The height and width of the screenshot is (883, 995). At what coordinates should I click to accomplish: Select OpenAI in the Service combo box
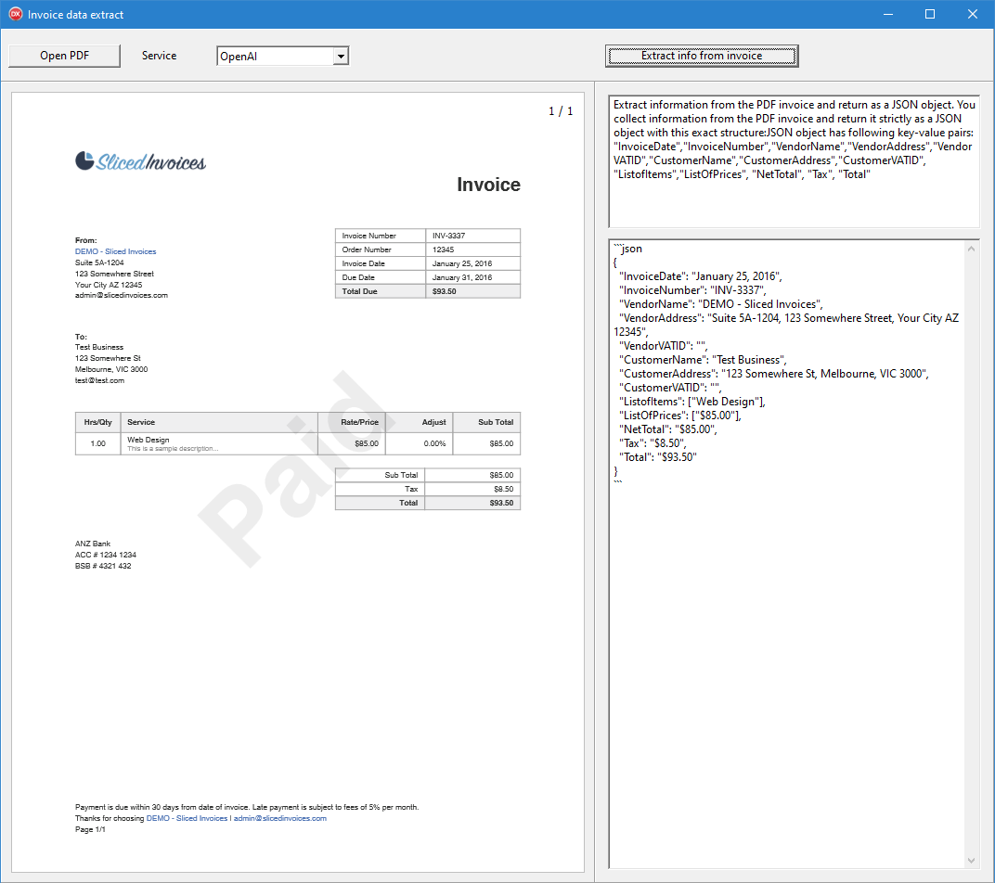[269, 55]
